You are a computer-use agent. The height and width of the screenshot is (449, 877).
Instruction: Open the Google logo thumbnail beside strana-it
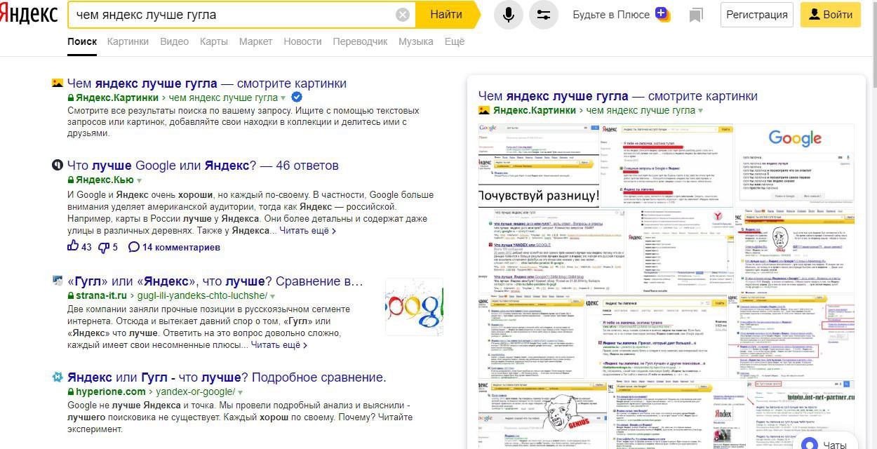(x=414, y=307)
